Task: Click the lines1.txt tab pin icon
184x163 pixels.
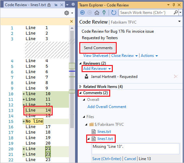Action: pyautogui.click(x=56, y=5)
